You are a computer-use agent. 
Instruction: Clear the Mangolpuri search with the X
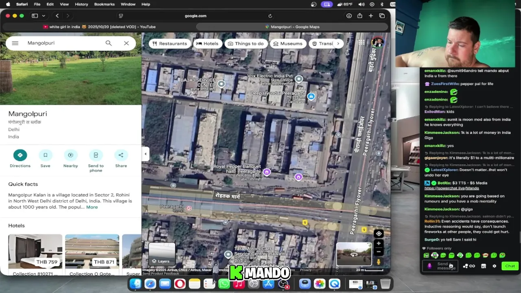pos(127,43)
